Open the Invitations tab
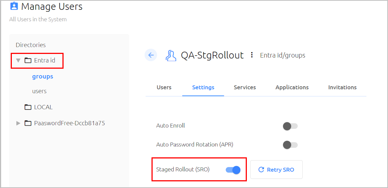 tap(343, 87)
